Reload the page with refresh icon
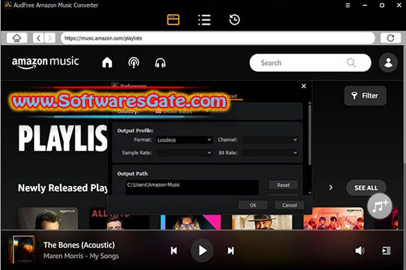Screen dimensions: 406x270 point(390,38)
